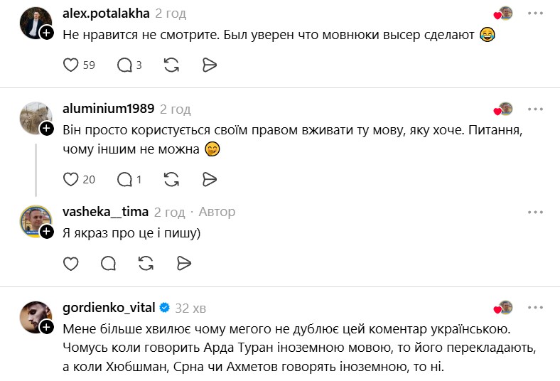
Task: Open more options for gordienko_vital's comment
Action: point(535,308)
